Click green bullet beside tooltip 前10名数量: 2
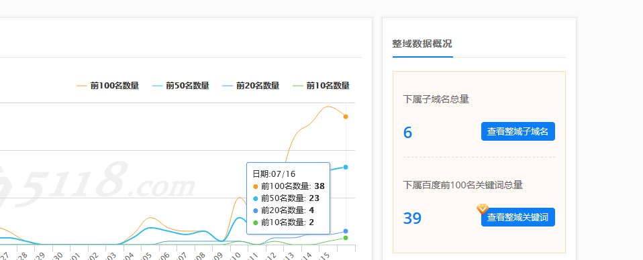This screenshot has width=643, height=260. click(256, 222)
